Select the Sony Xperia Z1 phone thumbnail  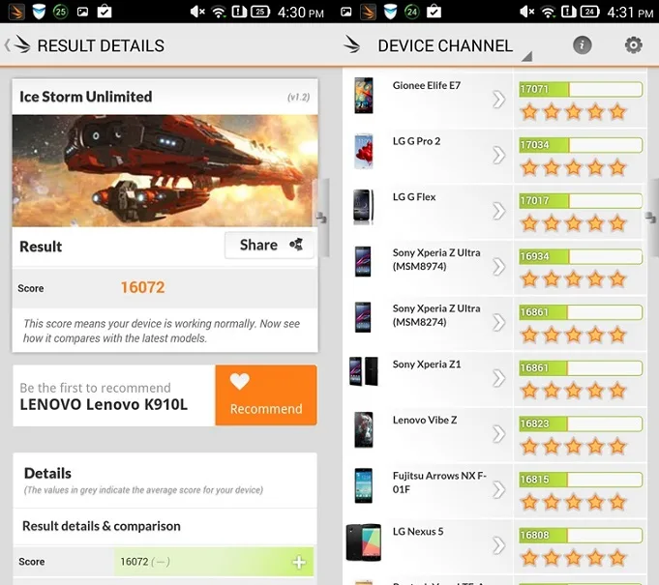click(364, 371)
